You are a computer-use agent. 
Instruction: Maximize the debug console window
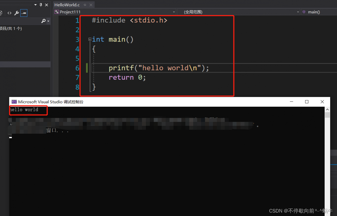[307, 102]
